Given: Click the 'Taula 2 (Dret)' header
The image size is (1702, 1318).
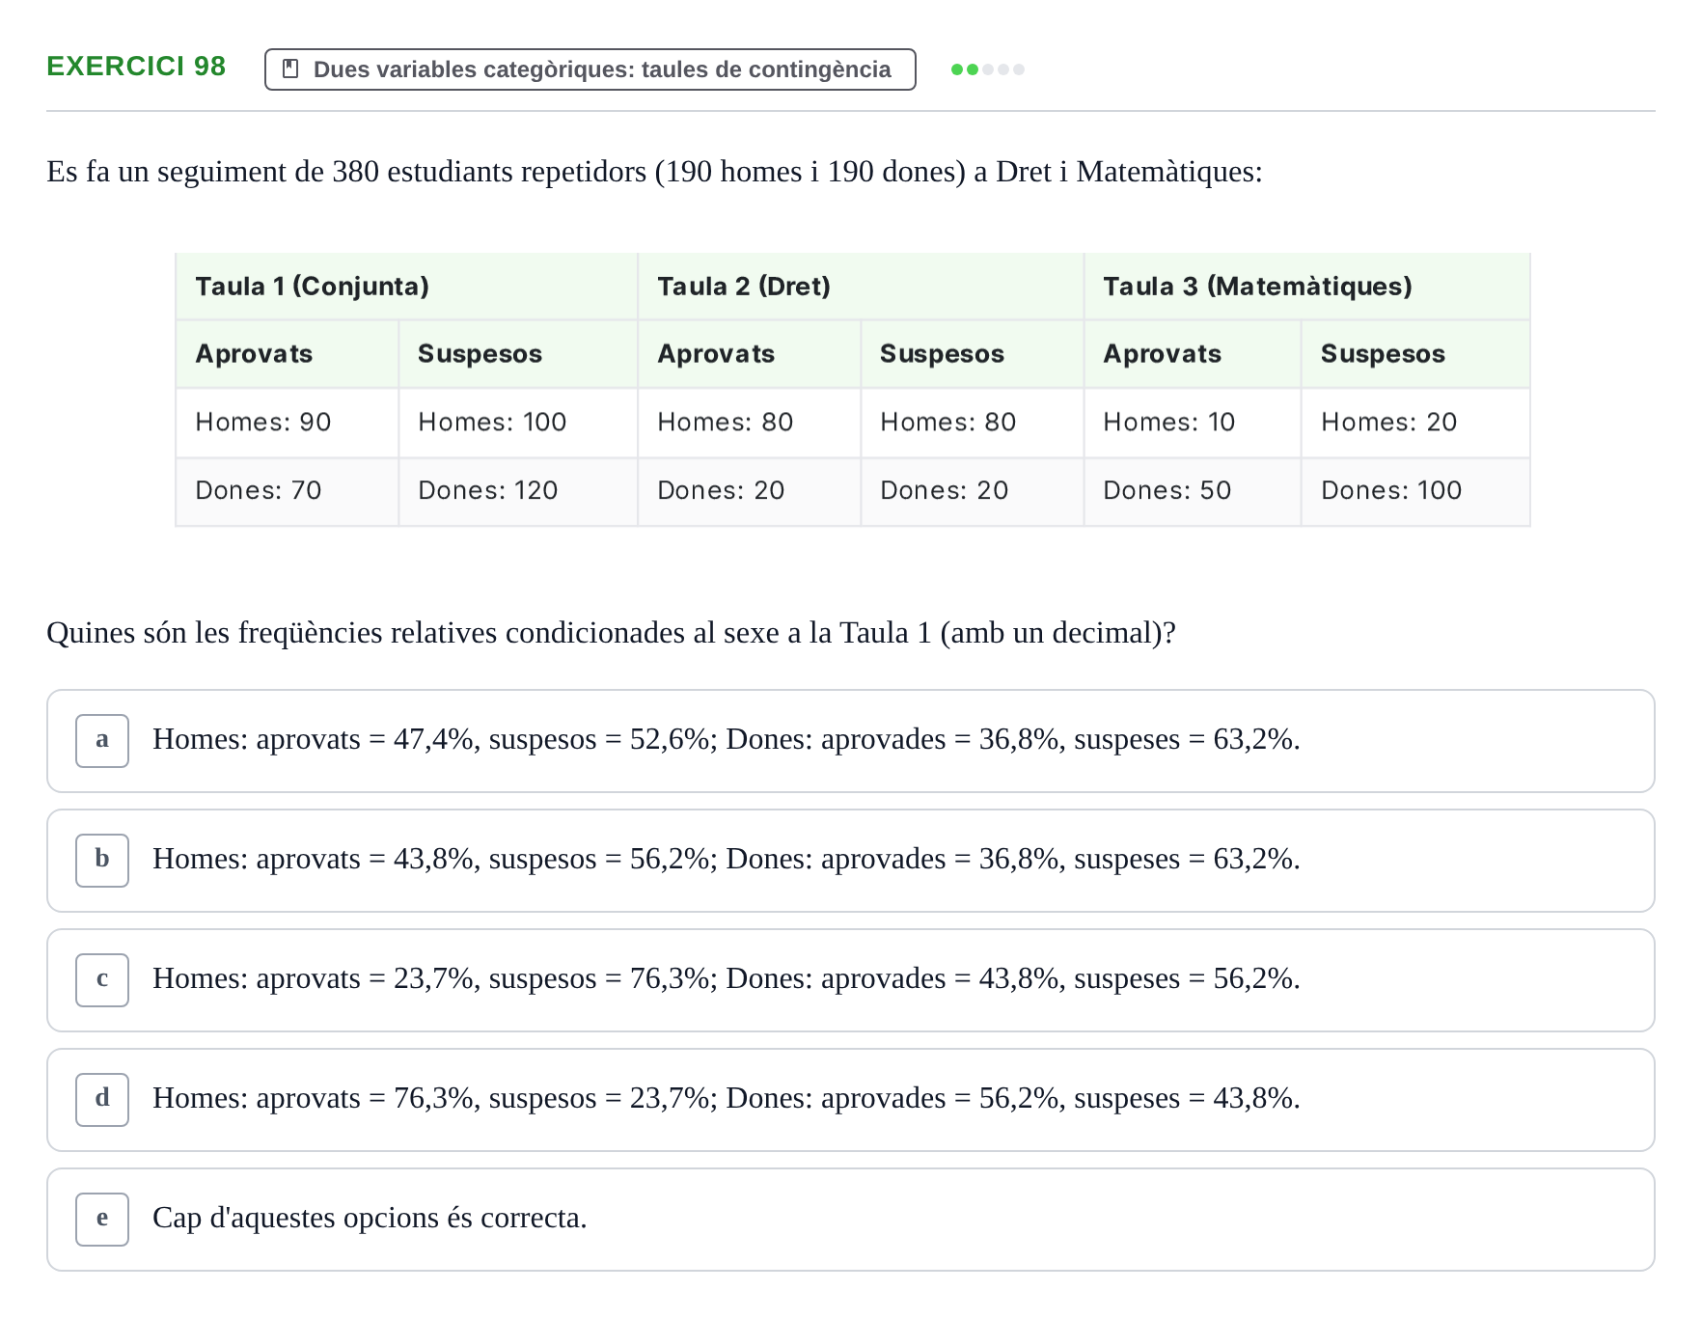Looking at the screenshot, I should point(861,287).
